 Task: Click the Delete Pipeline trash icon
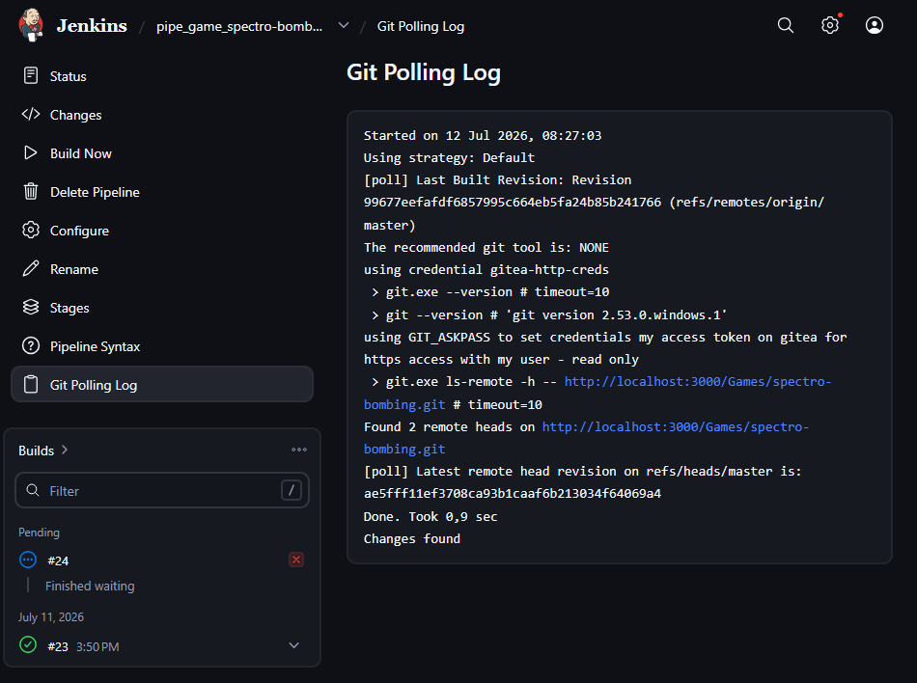click(x=31, y=192)
